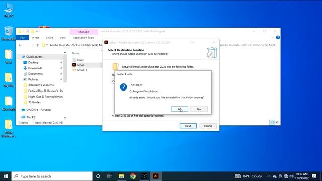Image resolution: width=322 pixels, height=181 pixels.
Task: Open the Share ribbon tab
Action: 49,38
